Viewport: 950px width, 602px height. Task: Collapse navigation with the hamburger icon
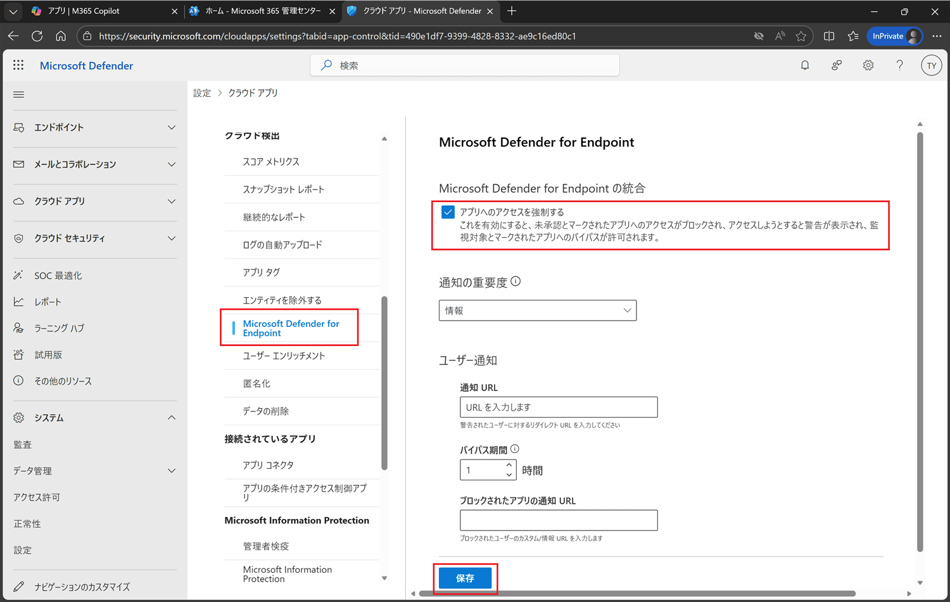pyautogui.click(x=19, y=94)
